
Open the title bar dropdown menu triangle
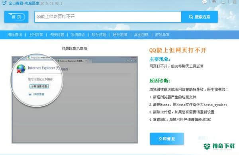[214, 2]
